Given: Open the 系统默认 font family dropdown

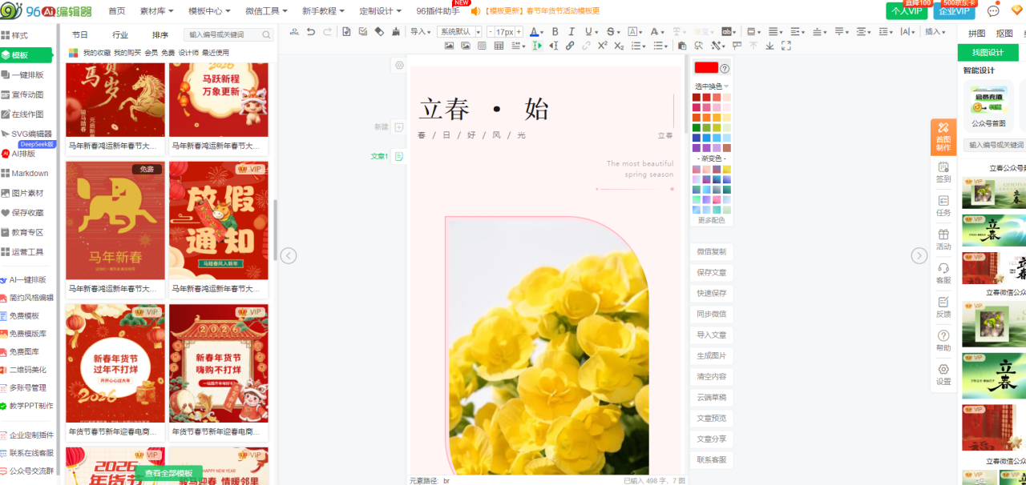Looking at the screenshot, I should 459,32.
